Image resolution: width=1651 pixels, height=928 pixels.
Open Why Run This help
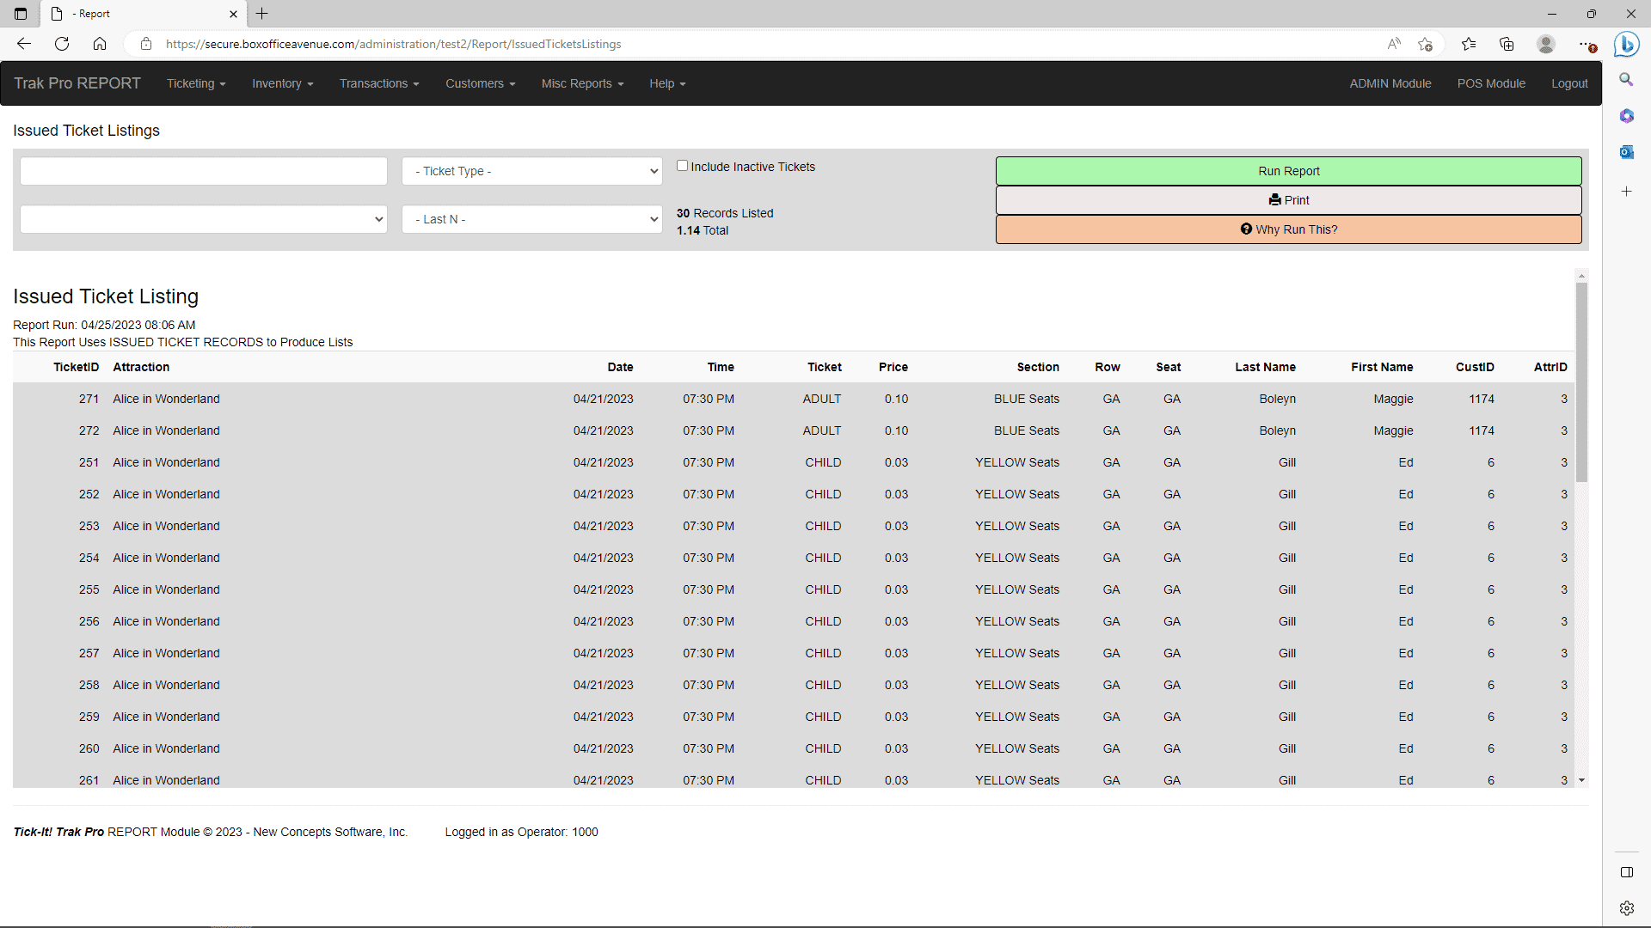1288,229
